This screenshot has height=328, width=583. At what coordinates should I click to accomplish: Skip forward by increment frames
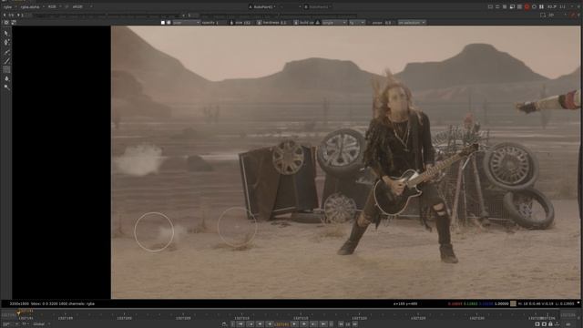coord(354,324)
